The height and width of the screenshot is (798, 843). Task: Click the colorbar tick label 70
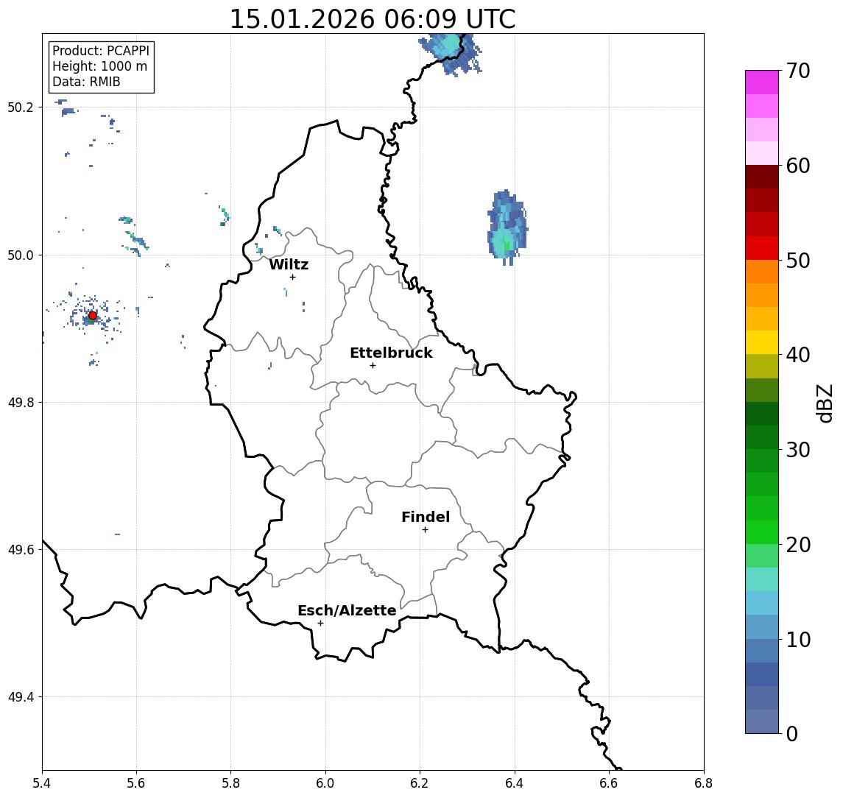pyautogui.click(x=798, y=71)
